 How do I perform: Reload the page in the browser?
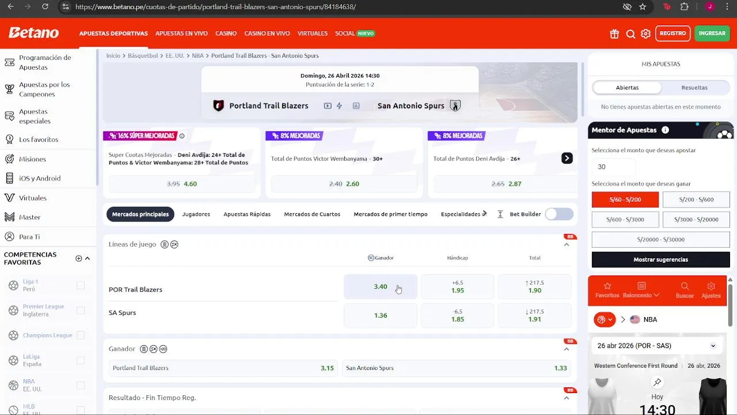tap(45, 7)
